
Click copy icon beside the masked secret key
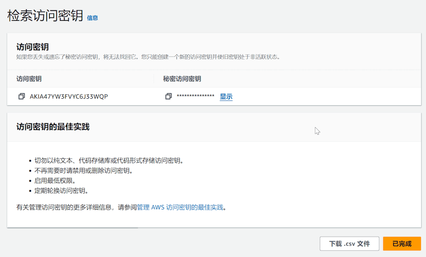point(169,97)
